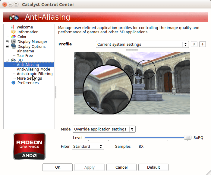
Task: Open the Xinerama page
Action: point(25,51)
